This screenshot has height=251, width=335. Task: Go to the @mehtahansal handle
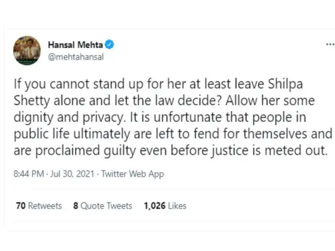(76, 57)
